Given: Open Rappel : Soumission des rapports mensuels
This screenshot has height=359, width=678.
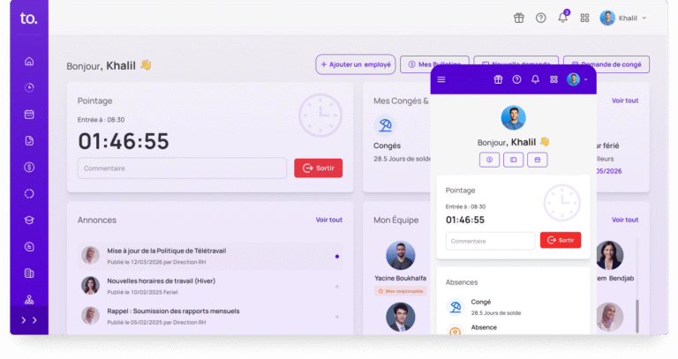Looking at the screenshot, I should point(210,317).
